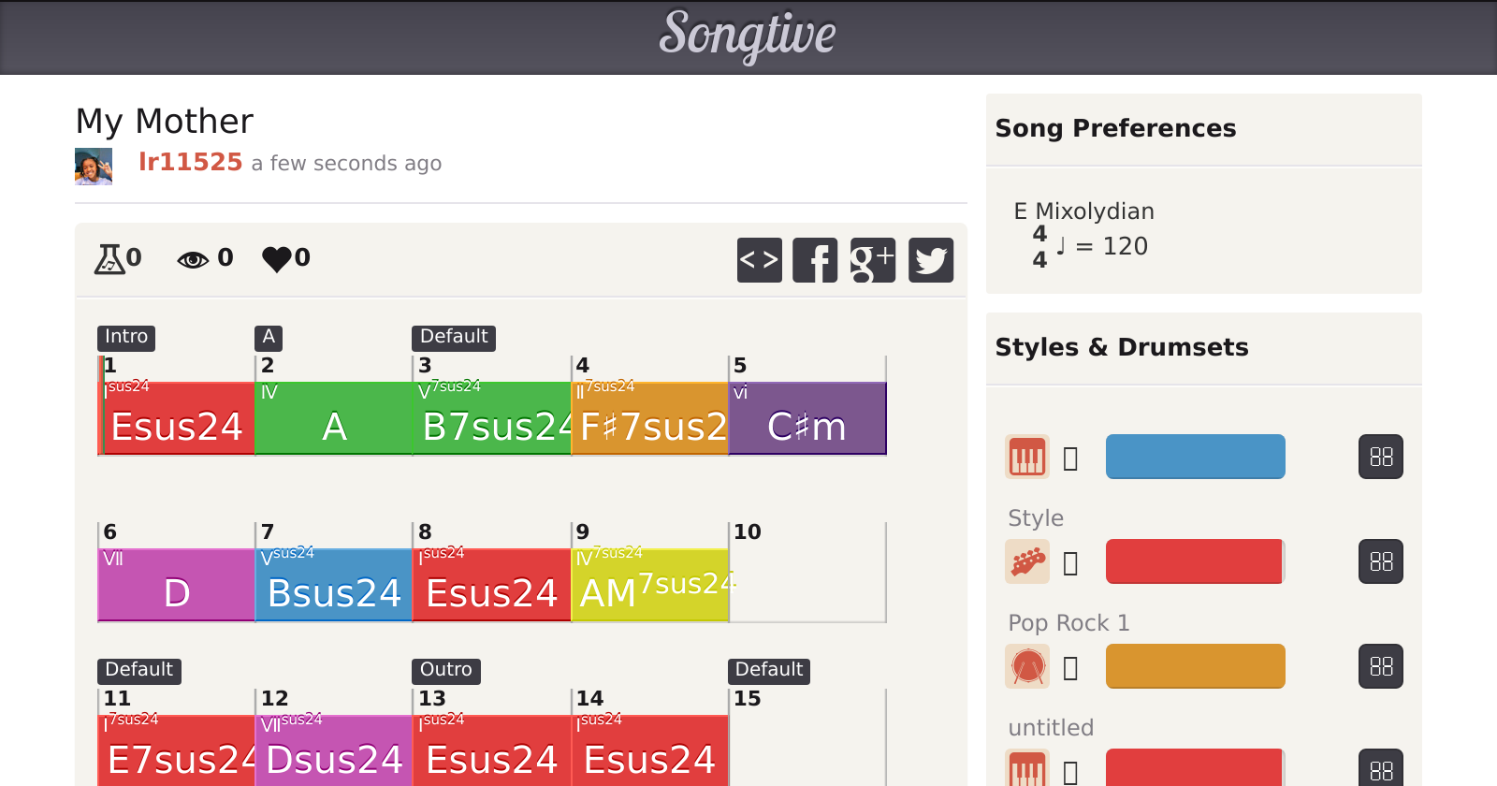Tweet the song using Twitter icon
Screen dimensions: 1497x786
pyautogui.click(x=930, y=260)
